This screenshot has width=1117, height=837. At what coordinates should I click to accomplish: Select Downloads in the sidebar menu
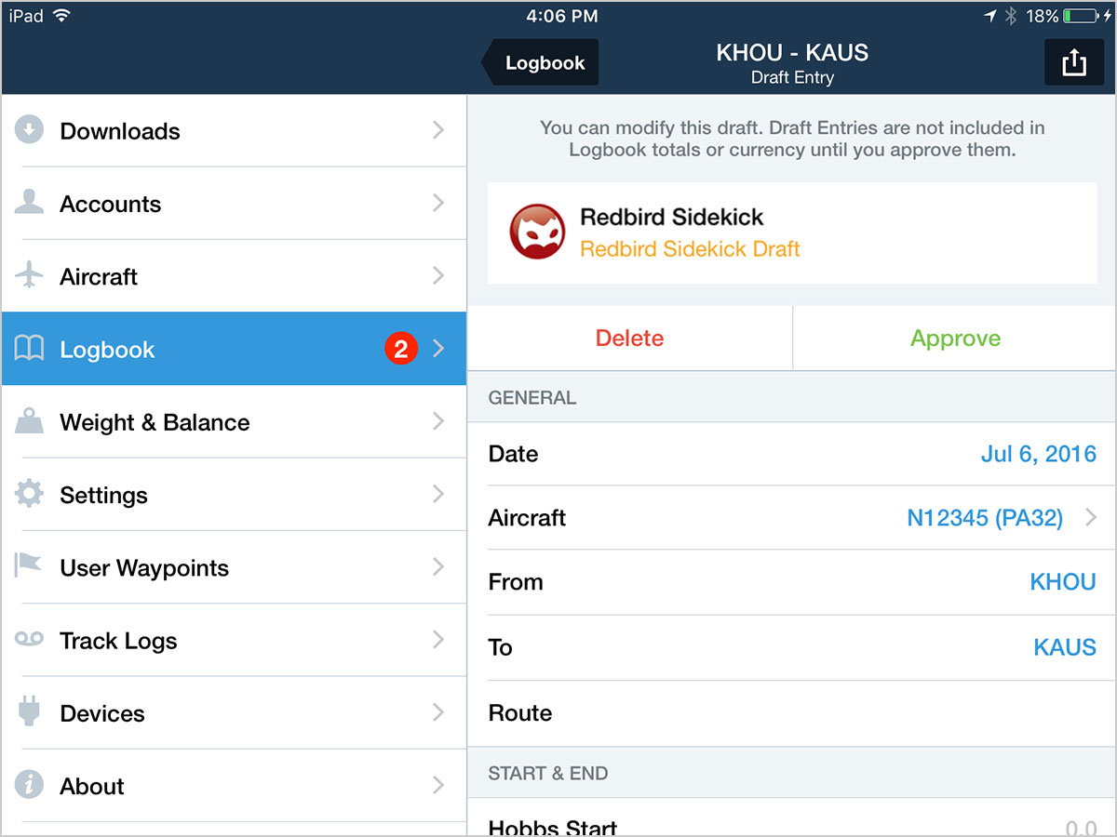(x=234, y=130)
